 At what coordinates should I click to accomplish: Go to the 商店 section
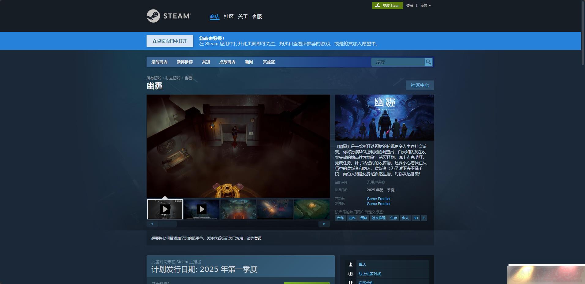[215, 17]
